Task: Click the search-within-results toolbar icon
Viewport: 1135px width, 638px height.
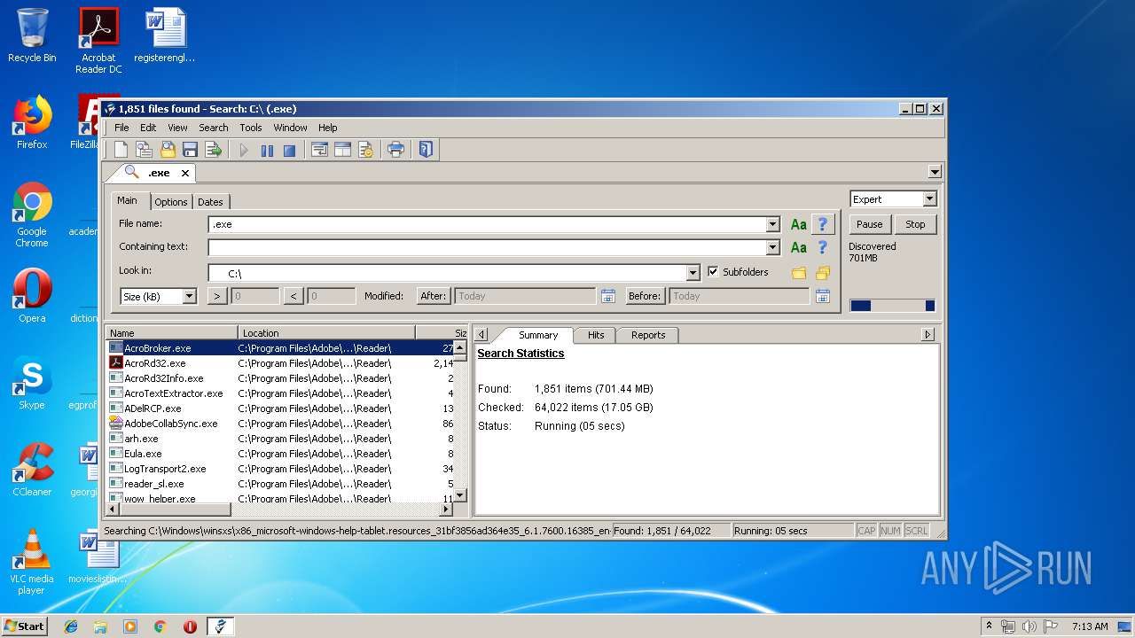Action: click(x=144, y=150)
